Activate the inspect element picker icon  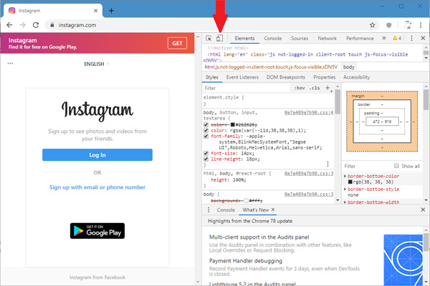(209, 39)
